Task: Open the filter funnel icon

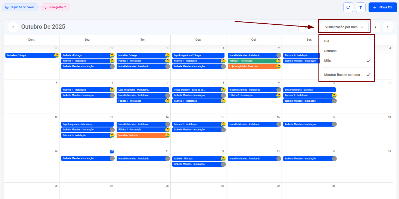Action: (361, 7)
